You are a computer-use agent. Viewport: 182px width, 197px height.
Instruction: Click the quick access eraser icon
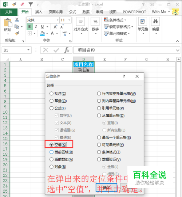tap(23, 4)
